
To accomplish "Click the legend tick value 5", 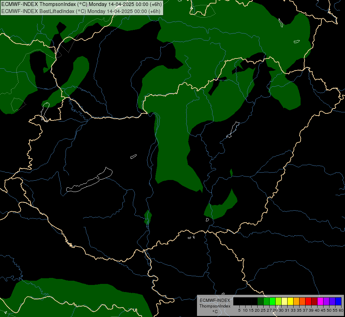I will click(x=239, y=310).
